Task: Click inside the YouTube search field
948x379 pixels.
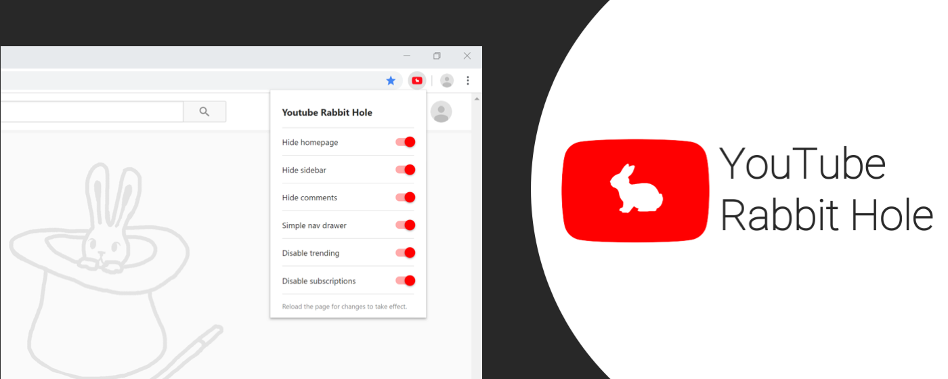Action: (91, 112)
